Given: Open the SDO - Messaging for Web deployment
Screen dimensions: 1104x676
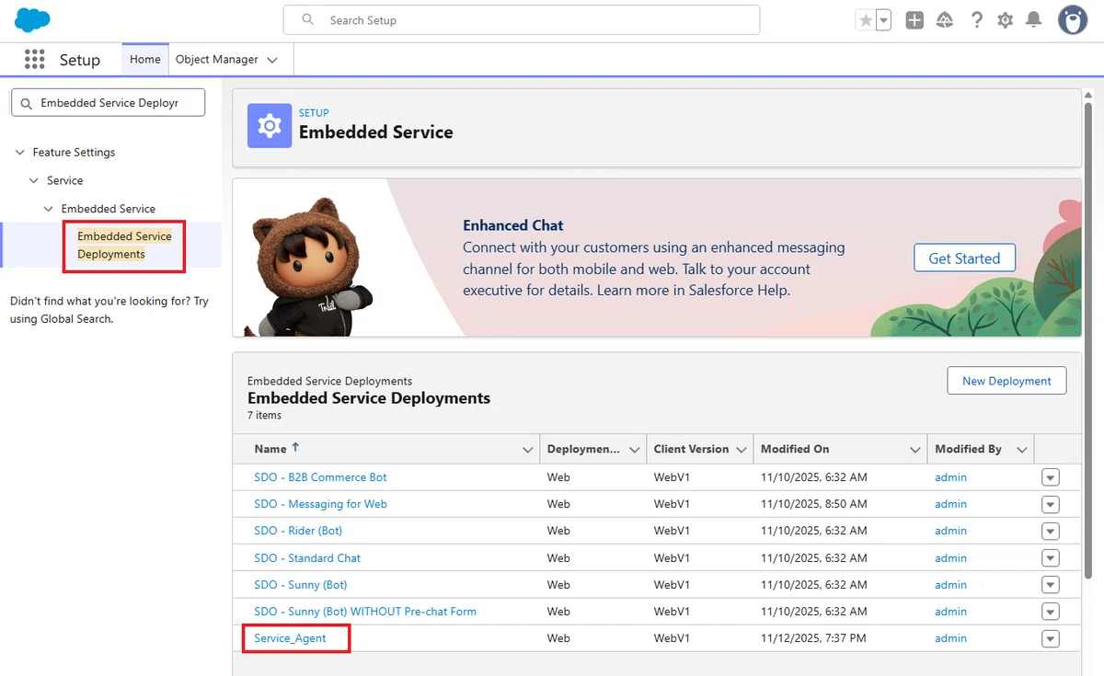Looking at the screenshot, I should pyautogui.click(x=320, y=504).
